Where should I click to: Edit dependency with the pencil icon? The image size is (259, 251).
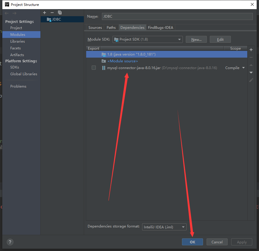(x=251, y=80)
